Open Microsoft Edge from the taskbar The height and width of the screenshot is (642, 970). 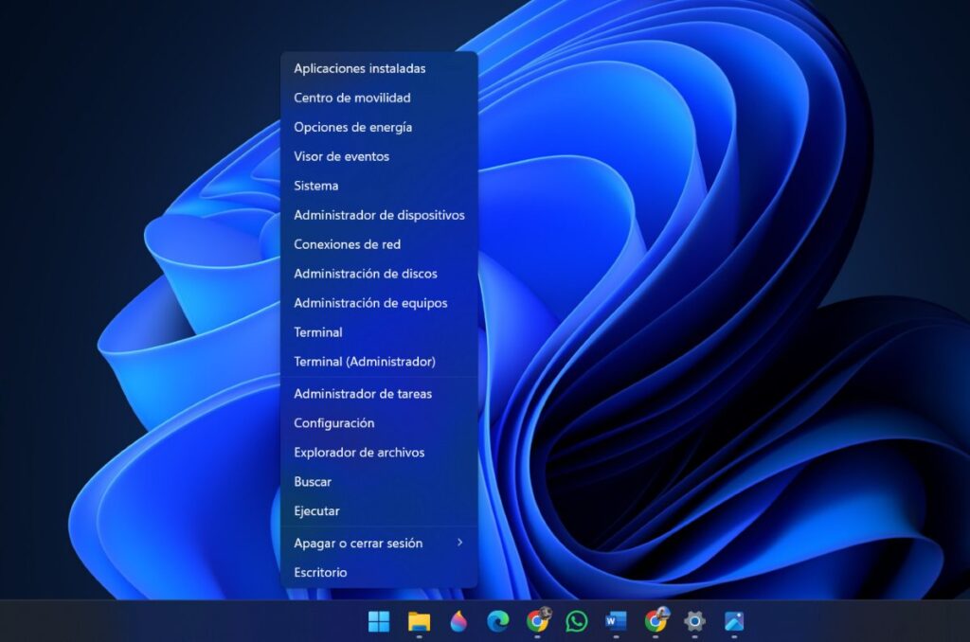pyautogui.click(x=497, y=622)
